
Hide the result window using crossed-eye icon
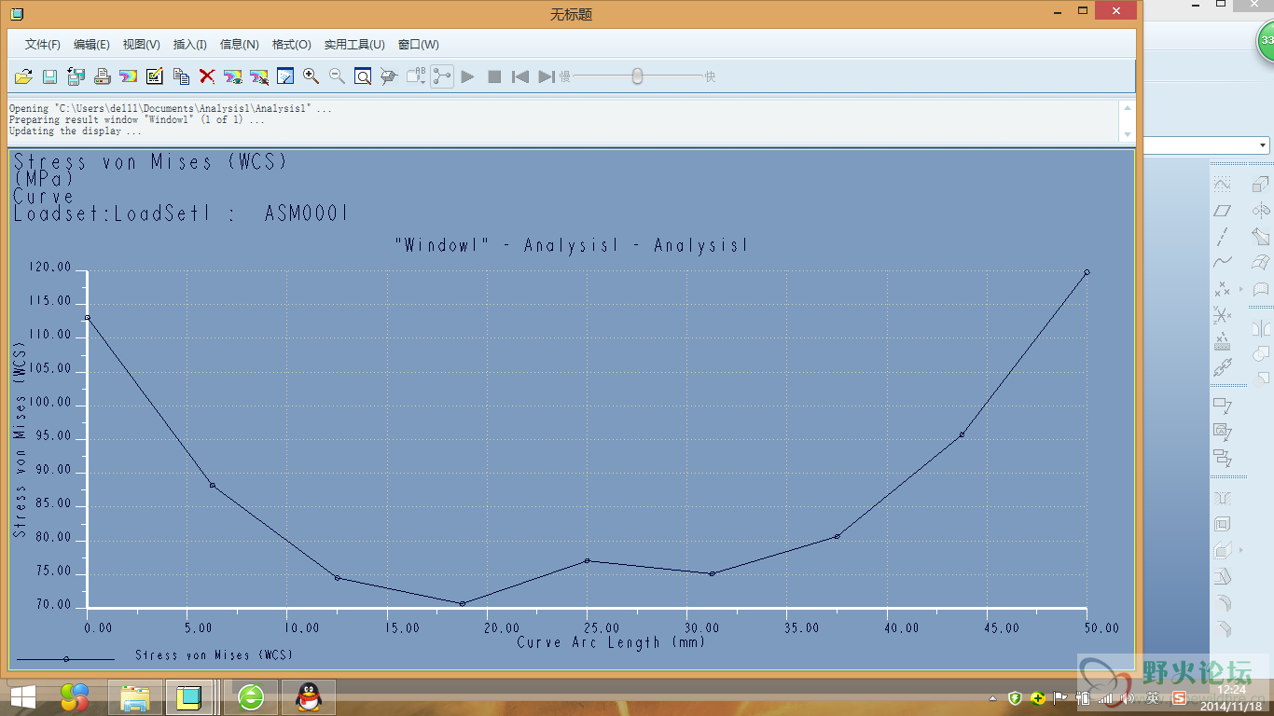(259, 76)
